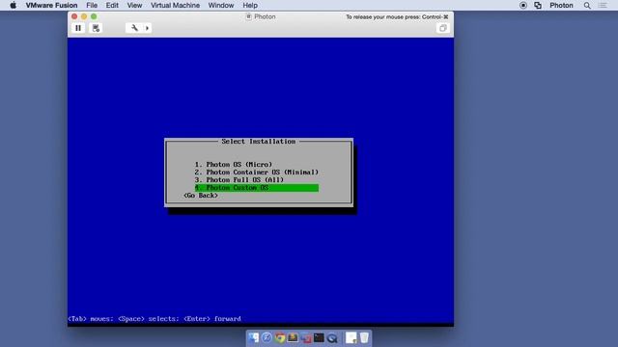The height and width of the screenshot is (347, 618).
Task: Select Photon OS (Micro) option
Action: (x=234, y=165)
